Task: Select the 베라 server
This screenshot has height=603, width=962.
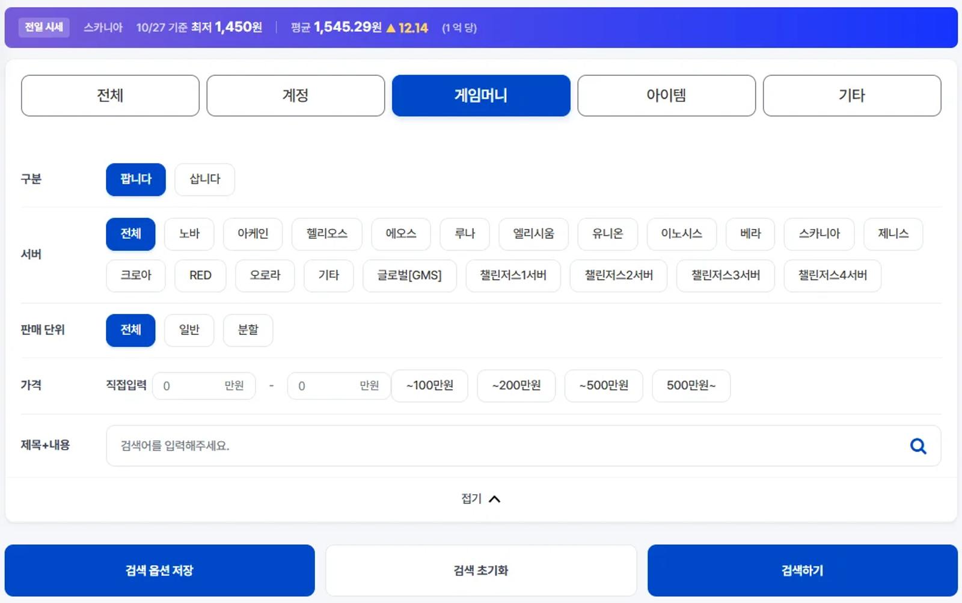Action: (x=750, y=234)
